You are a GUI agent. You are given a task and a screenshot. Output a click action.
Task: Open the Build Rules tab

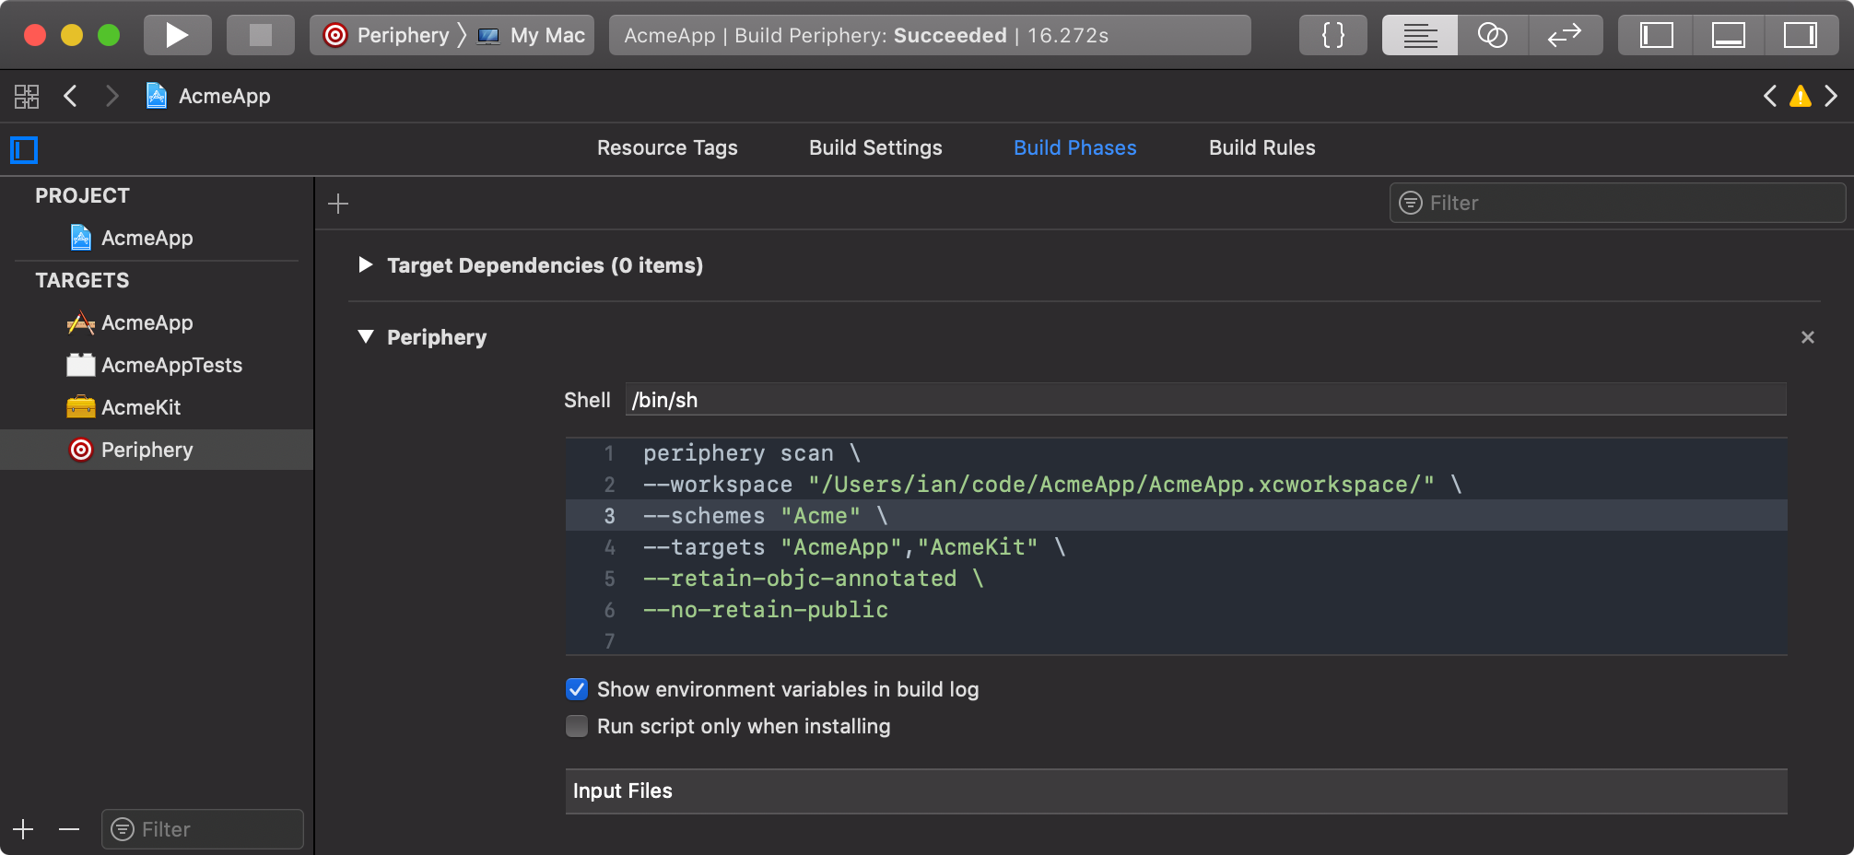point(1261,147)
